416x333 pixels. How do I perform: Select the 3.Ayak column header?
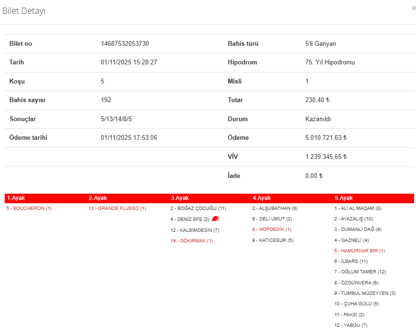pos(180,198)
